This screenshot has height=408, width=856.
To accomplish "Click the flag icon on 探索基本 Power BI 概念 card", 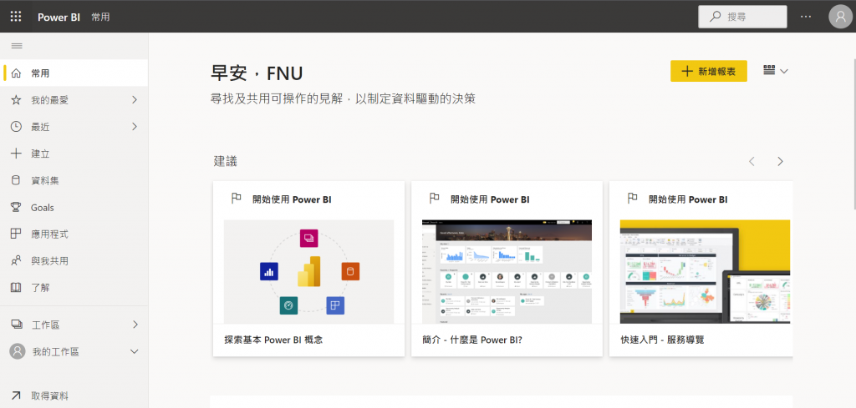I will 236,199.
